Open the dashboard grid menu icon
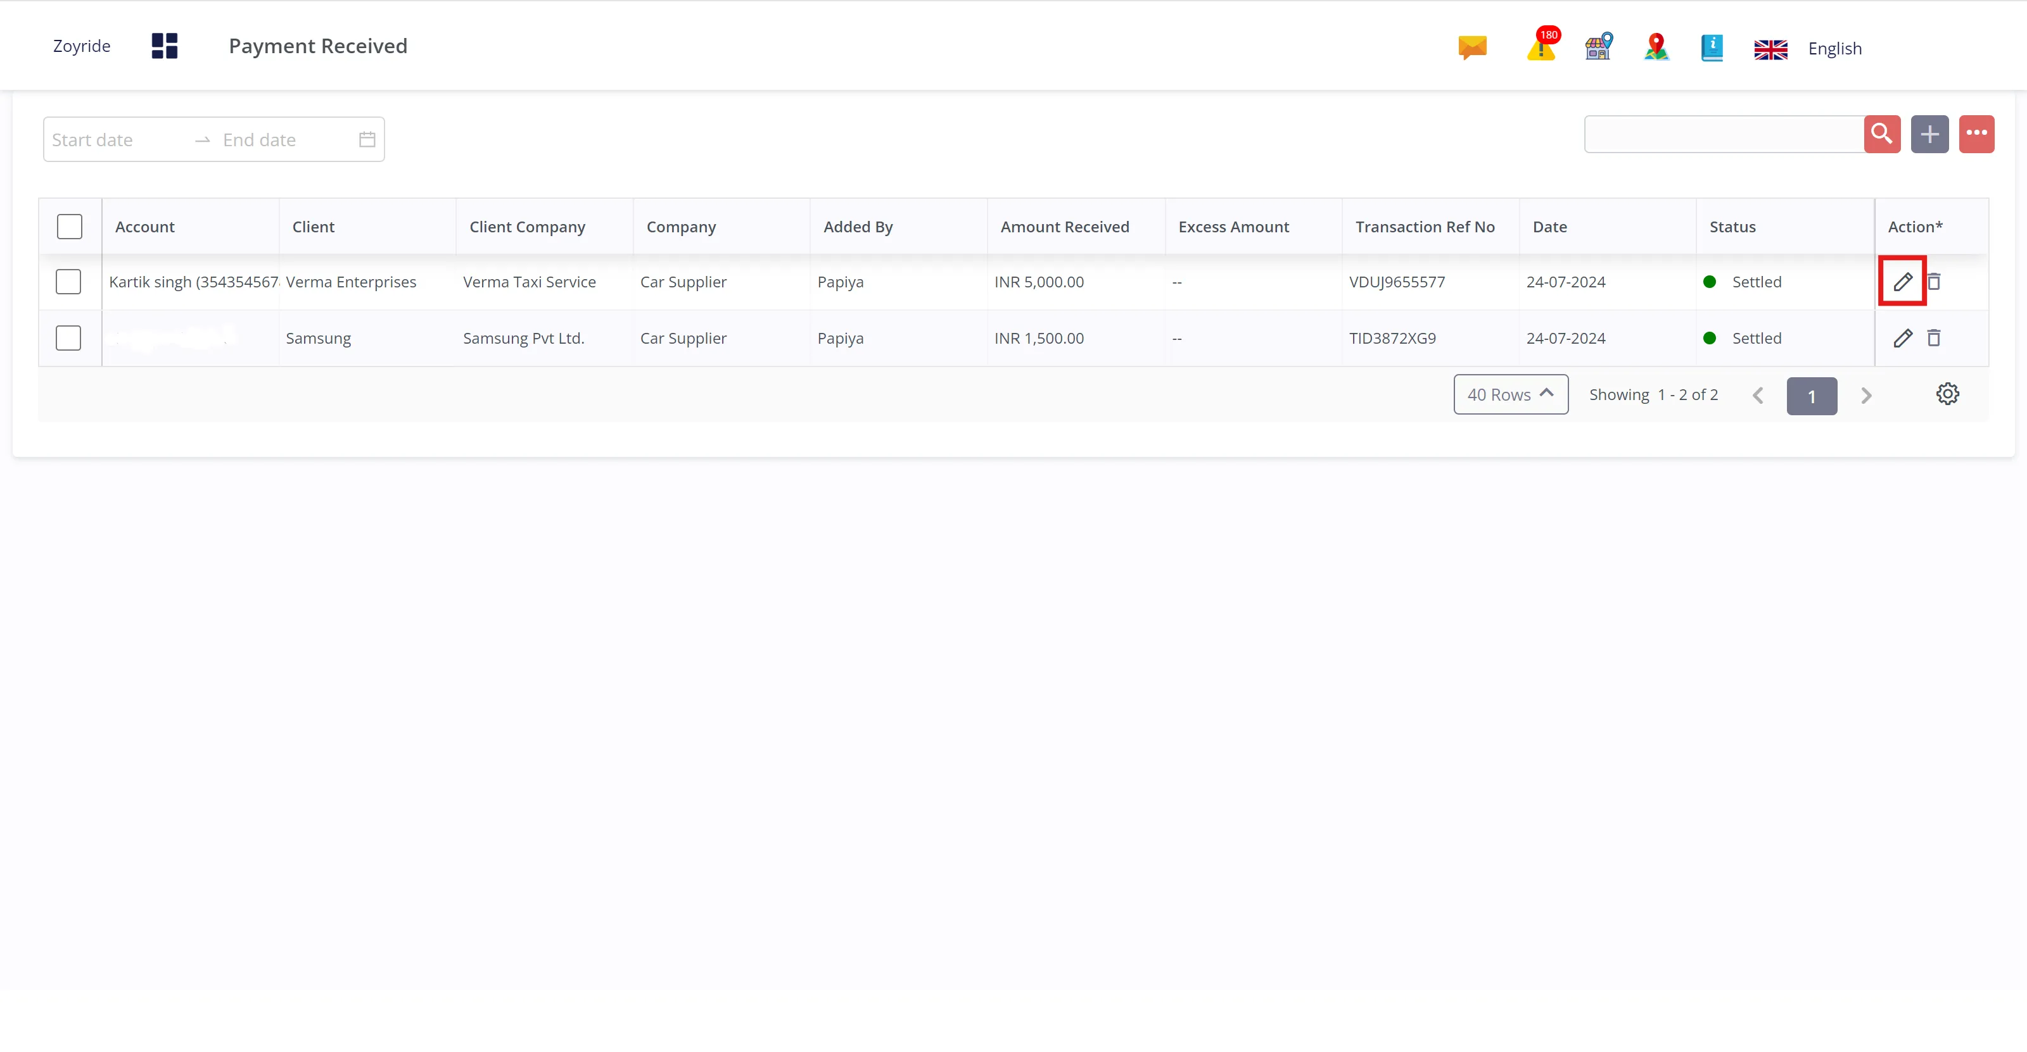The width and height of the screenshot is (2027, 1052). tap(165, 46)
